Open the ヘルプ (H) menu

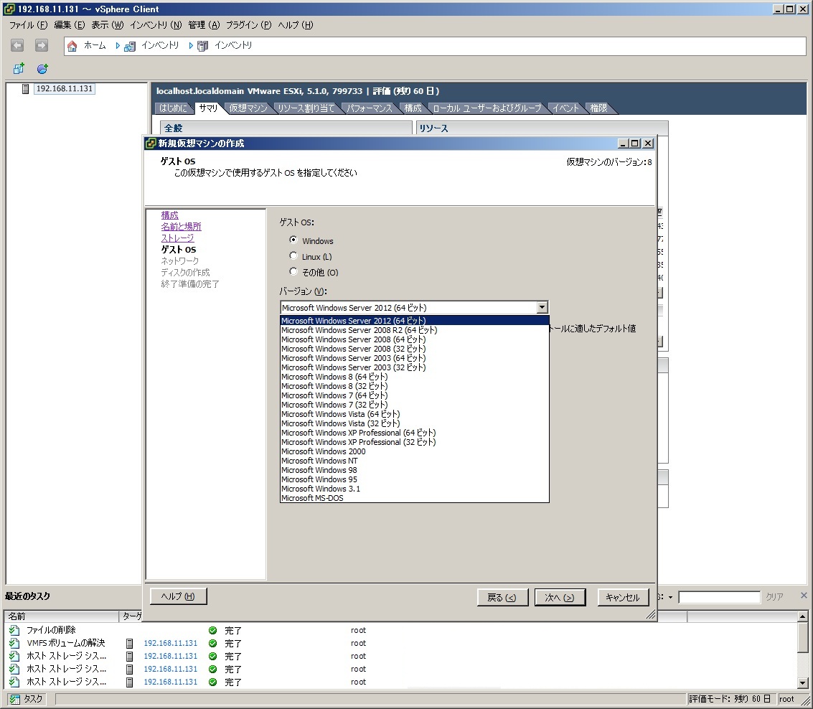[296, 25]
